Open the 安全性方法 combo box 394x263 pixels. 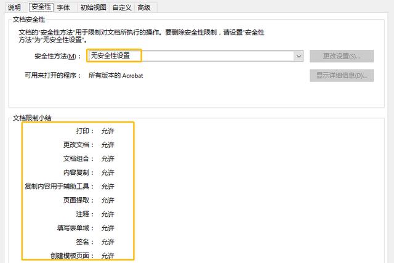pos(195,56)
